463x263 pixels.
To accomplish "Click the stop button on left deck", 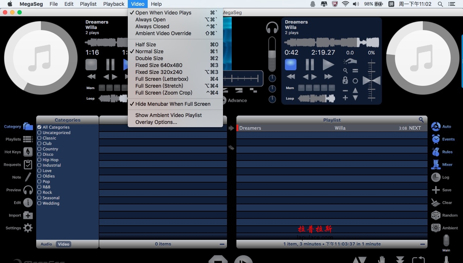I will (x=91, y=64).
